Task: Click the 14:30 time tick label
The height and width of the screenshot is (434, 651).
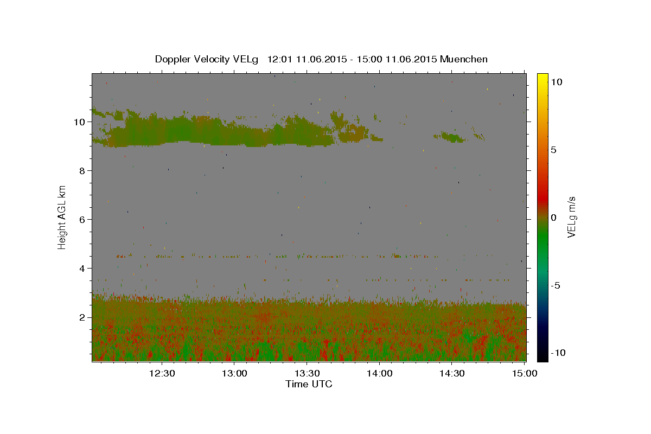Action: coord(451,373)
